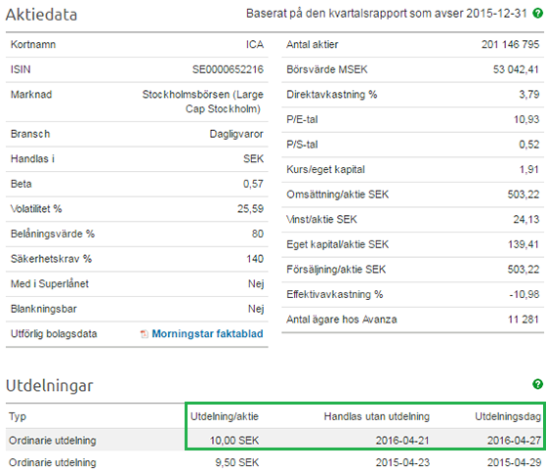This screenshot has width=547, height=471.
Task: Click the Beta value 0,57
Action: pos(253,184)
